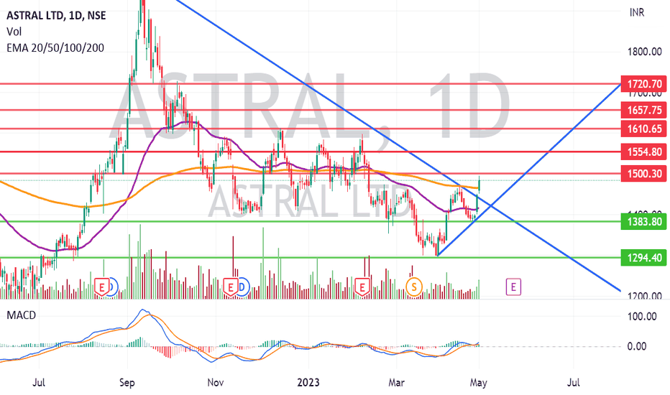Screen dimensions: 670x395
Task: Click the 1500.30 red price label
Action: point(644,173)
